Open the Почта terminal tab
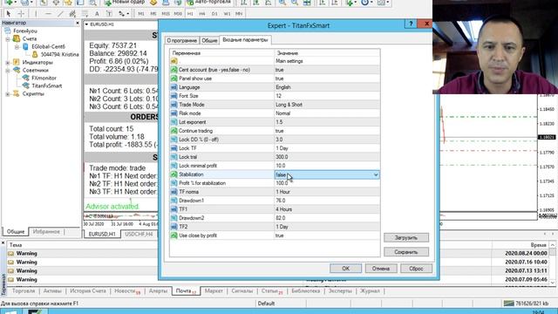 186,291
